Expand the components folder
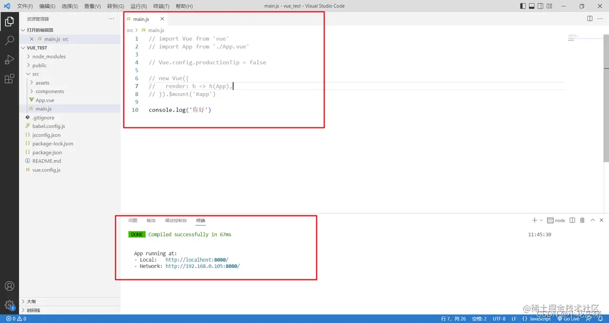 tap(70, 91)
